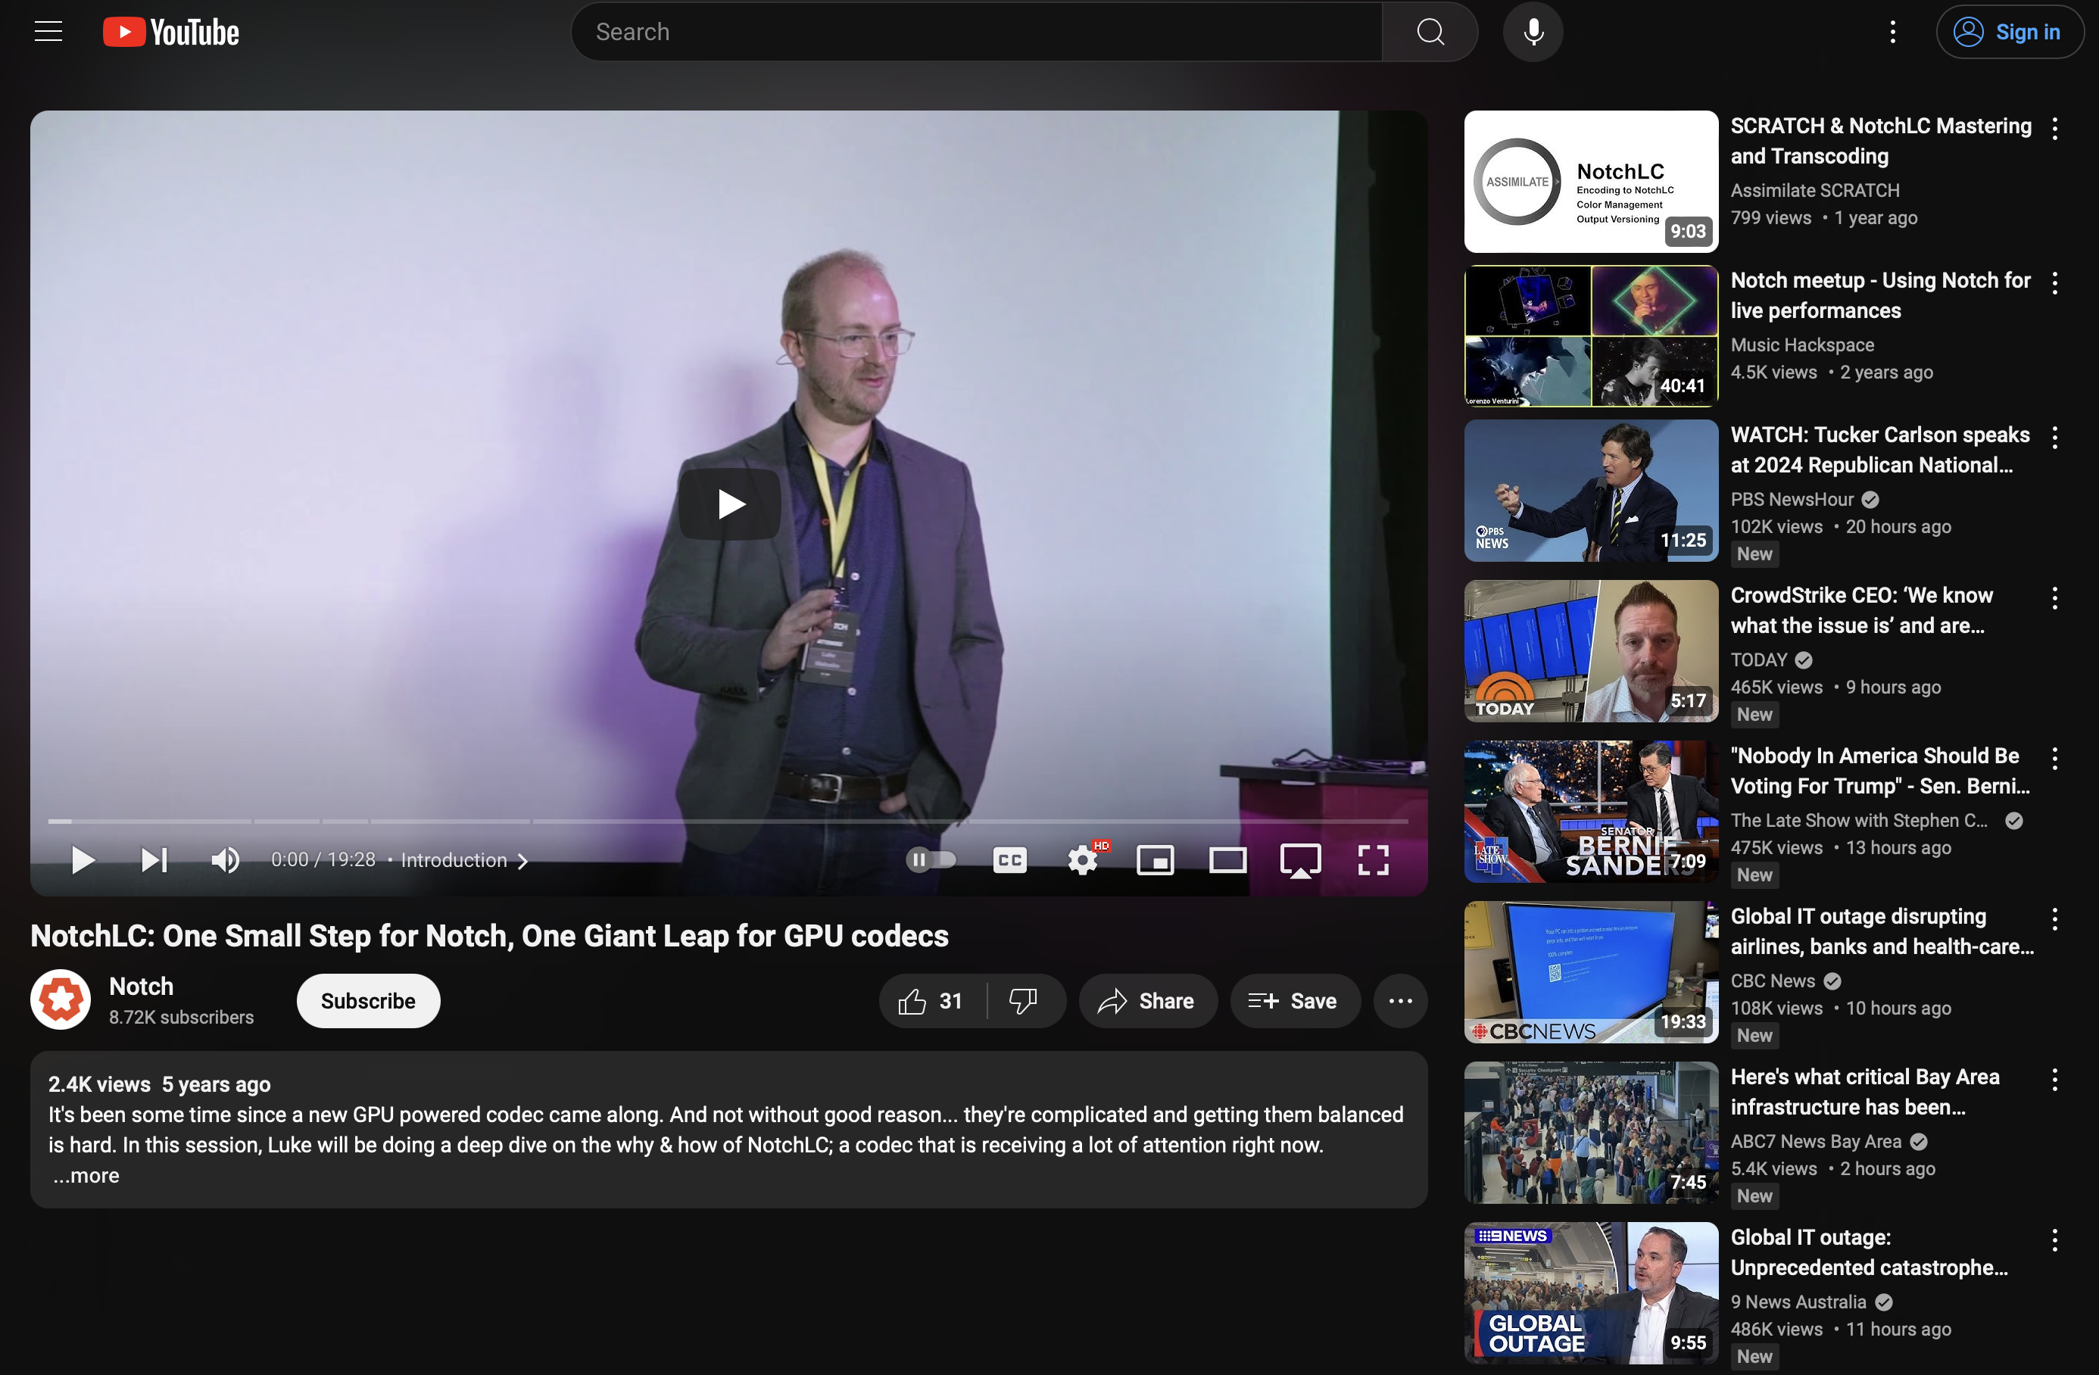Start voice search with microphone
The image size is (2099, 1375).
(1533, 32)
